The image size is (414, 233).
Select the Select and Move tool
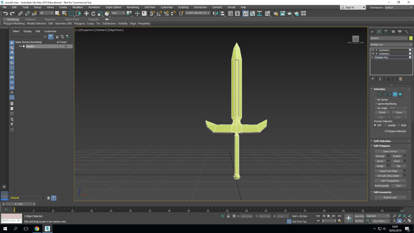coord(86,13)
